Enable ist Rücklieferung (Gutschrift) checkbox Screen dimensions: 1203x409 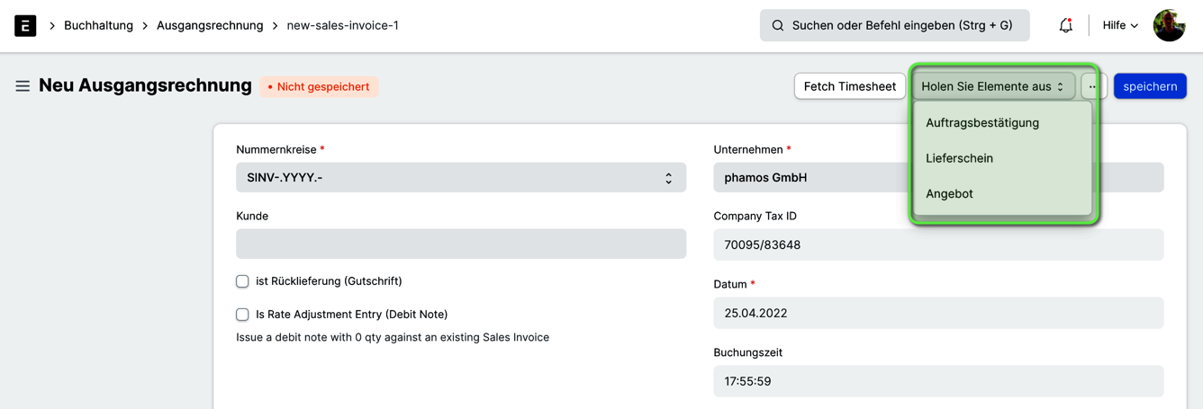coord(242,281)
